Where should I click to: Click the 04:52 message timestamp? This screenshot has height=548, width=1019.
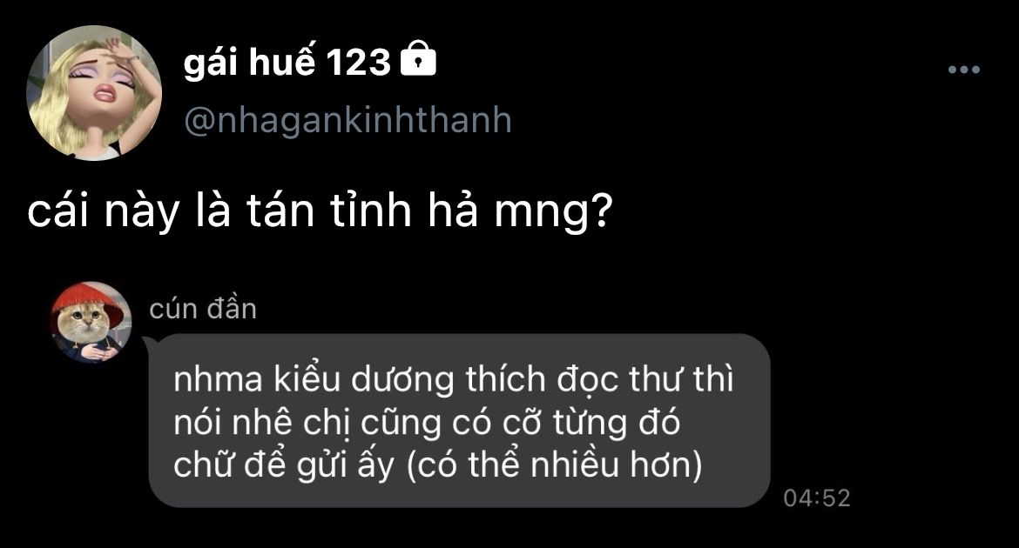pos(817,498)
